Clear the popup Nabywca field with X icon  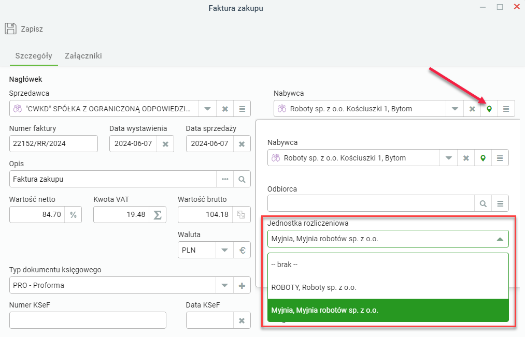coord(466,158)
